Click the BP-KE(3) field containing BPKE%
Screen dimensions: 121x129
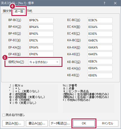41,34
